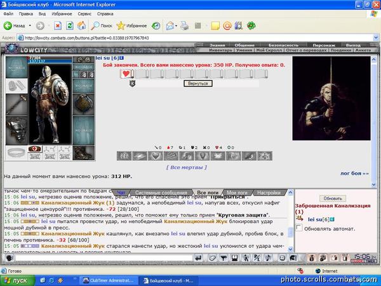Refresh the page using green arrows icon

[70, 25]
